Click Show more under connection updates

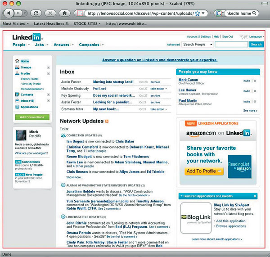[75, 177]
